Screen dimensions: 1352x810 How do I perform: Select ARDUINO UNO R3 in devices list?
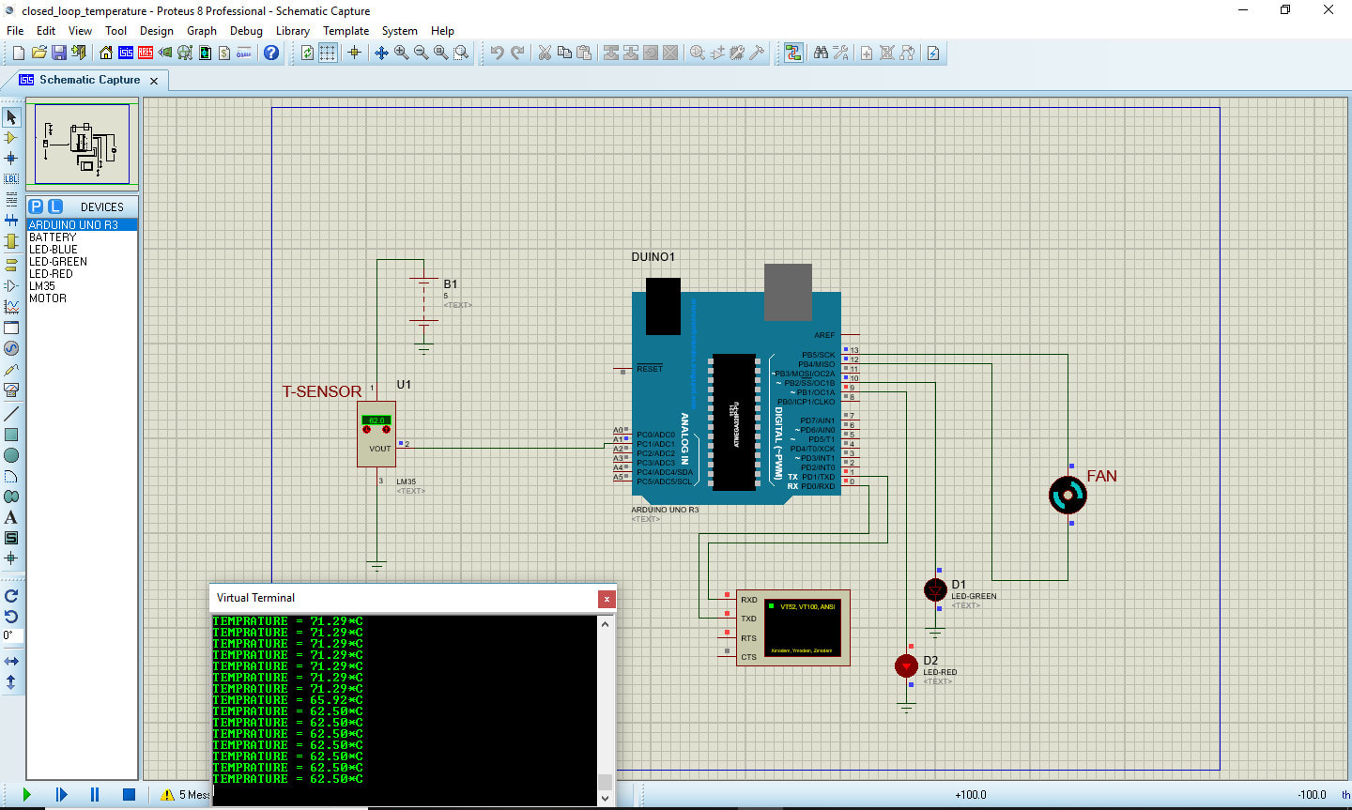click(x=83, y=225)
